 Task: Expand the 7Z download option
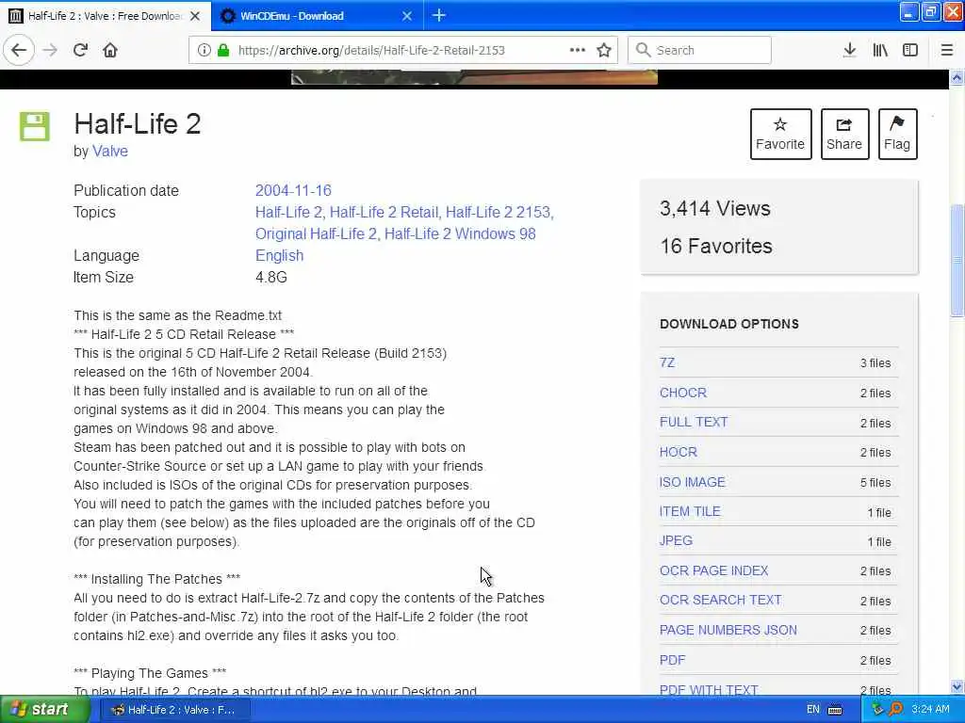[667, 362]
